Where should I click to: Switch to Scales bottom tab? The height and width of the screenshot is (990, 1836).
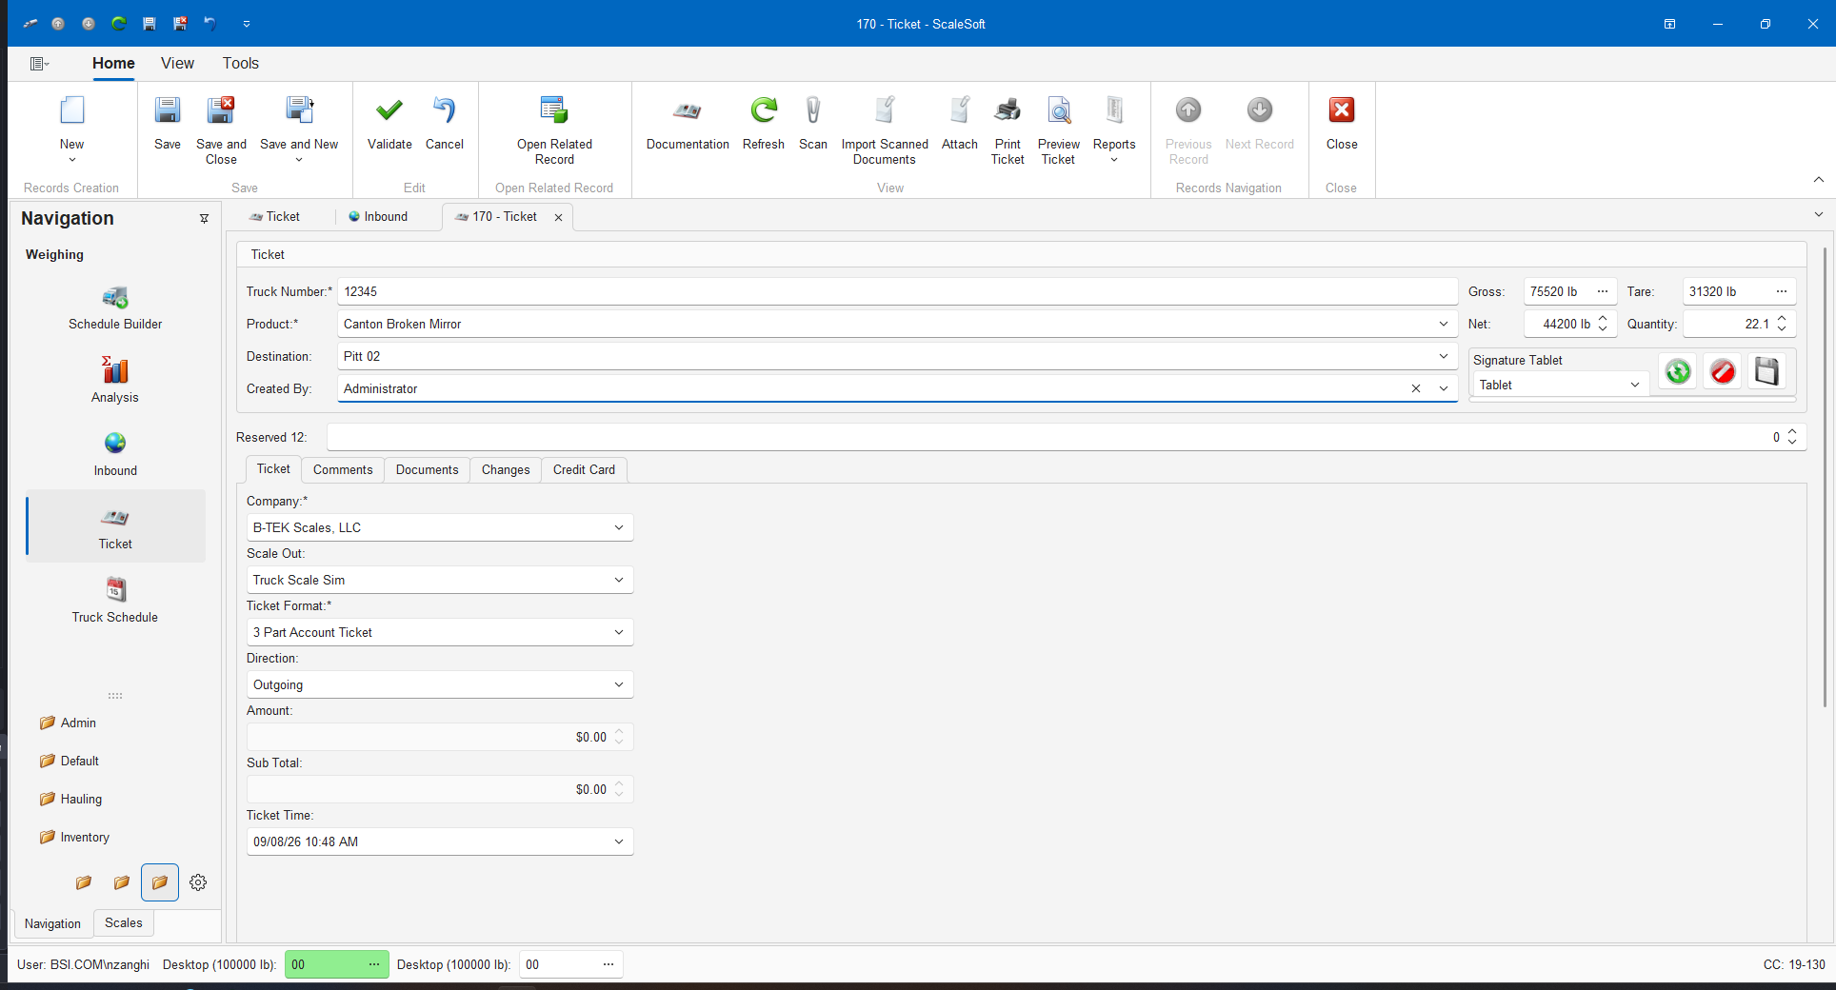[x=124, y=923]
